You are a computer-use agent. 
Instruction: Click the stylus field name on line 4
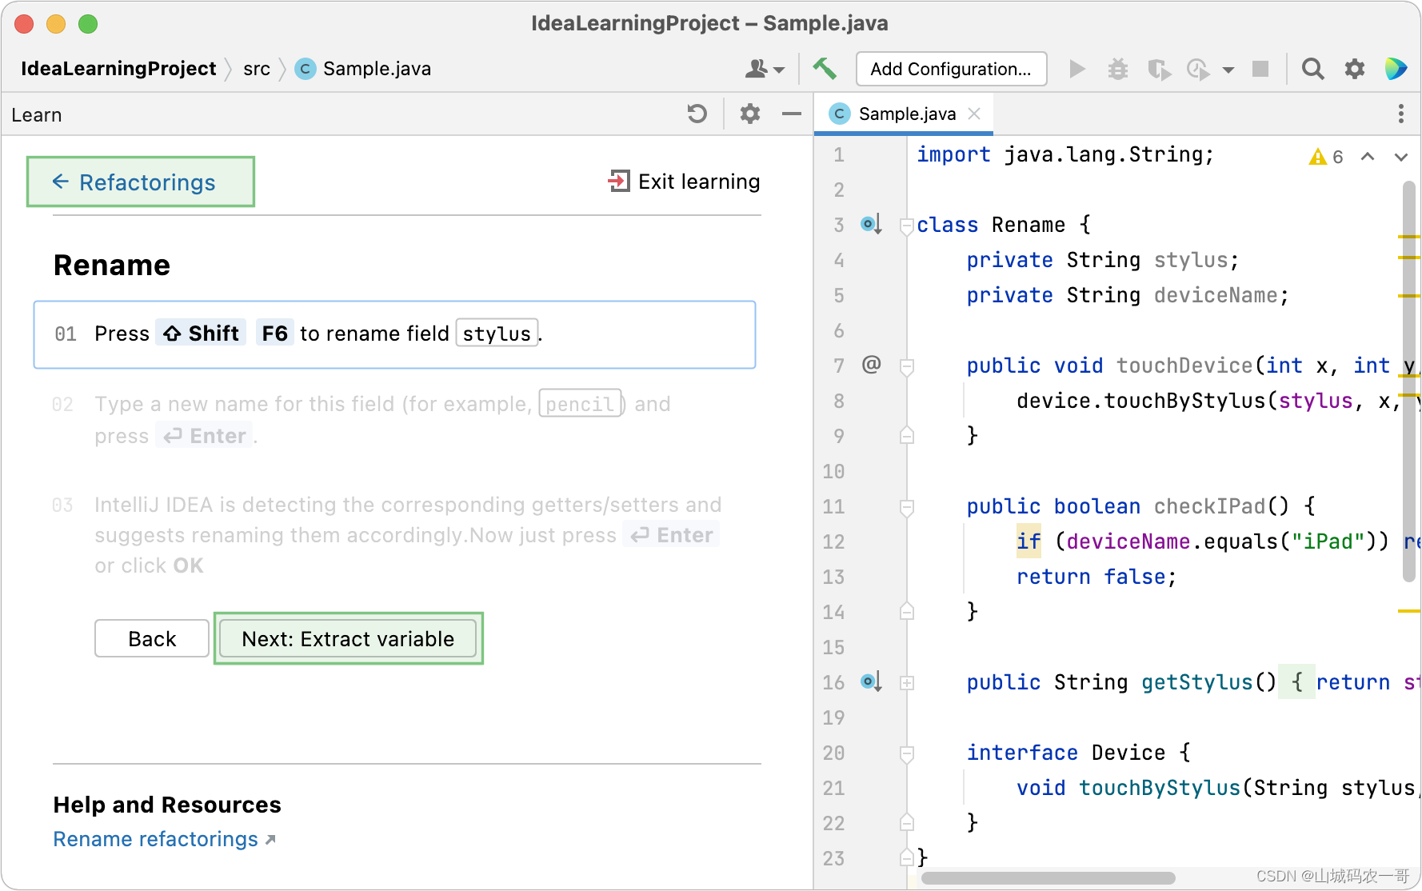coord(1190,260)
